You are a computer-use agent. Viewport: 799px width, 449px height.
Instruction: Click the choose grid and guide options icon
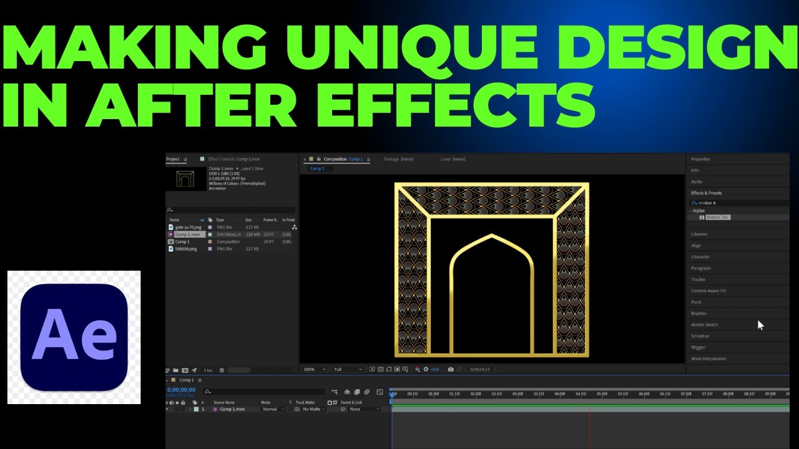point(405,369)
